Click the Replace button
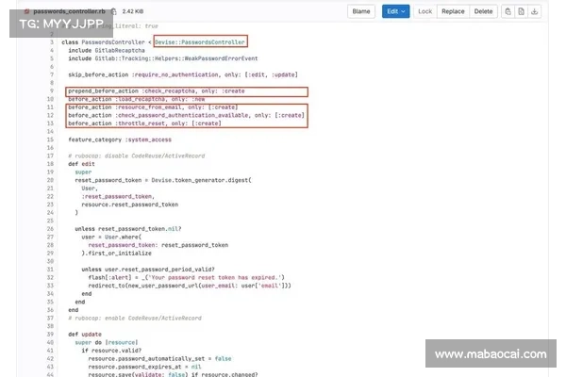Image resolution: width=566 pixels, height=377 pixels. click(453, 11)
